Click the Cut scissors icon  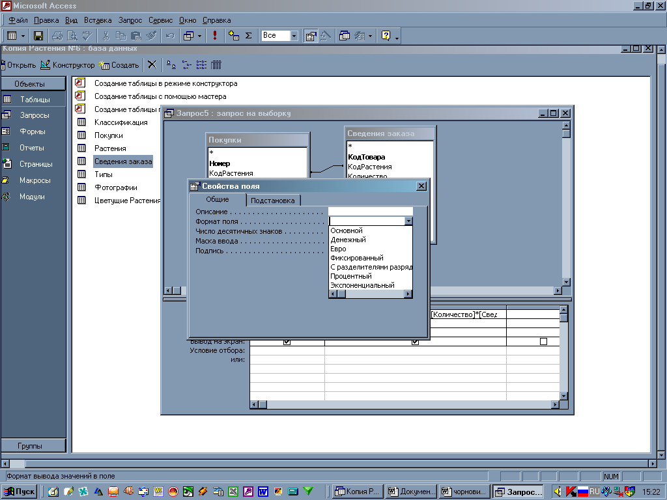coord(106,36)
